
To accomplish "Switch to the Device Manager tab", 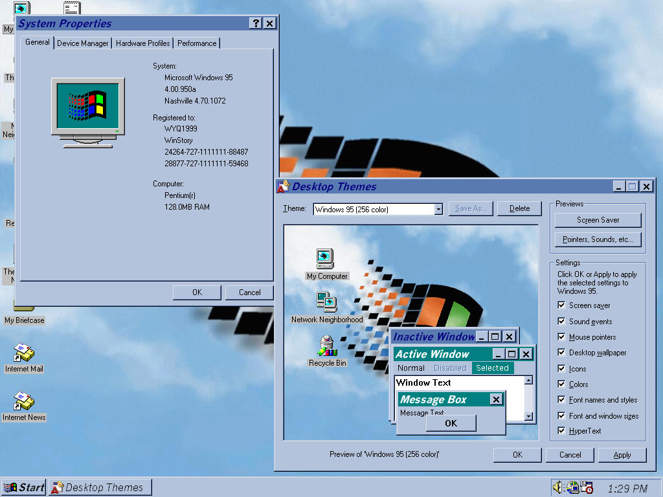I will [x=82, y=43].
